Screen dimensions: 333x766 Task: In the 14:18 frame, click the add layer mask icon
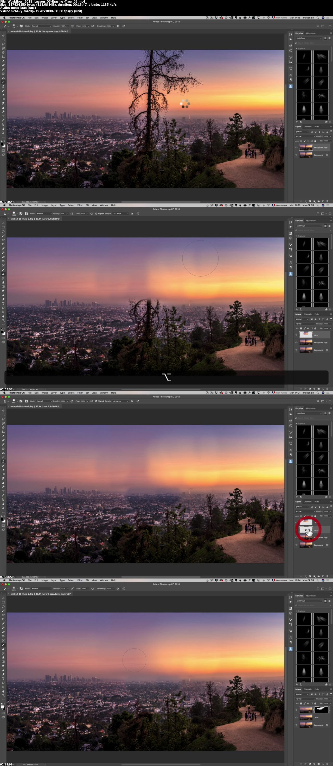310,389
